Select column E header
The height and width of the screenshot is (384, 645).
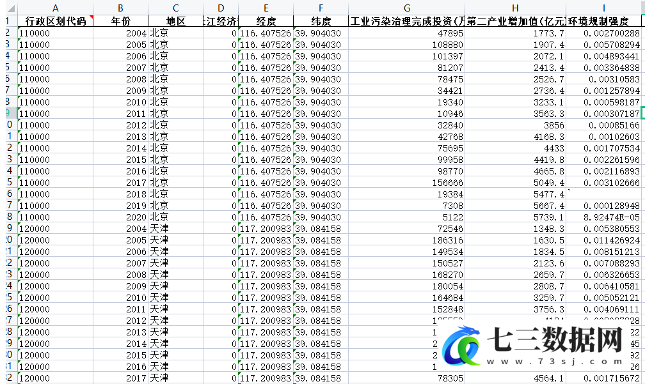point(266,8)
